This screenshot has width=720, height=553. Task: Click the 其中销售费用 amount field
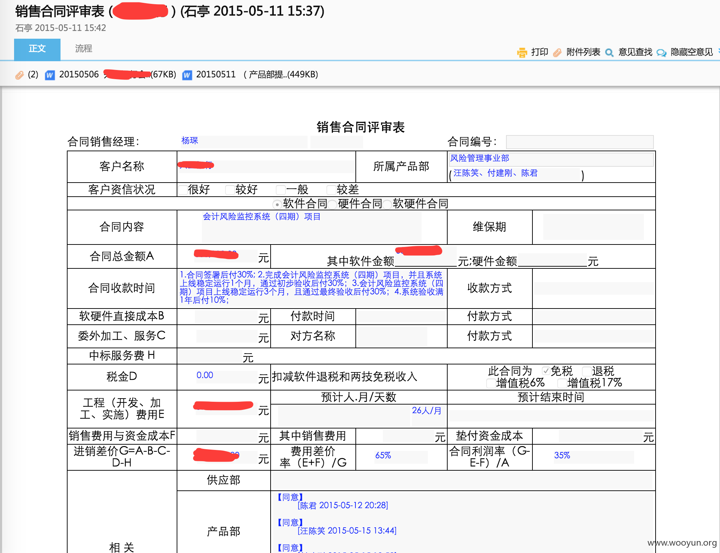[408, 436]
